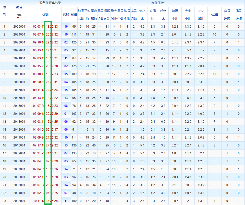The width and height of the screenshot is (245, 205).
Task: Click the red sort arrow under 期号
Action: click(x=18, y=18)
